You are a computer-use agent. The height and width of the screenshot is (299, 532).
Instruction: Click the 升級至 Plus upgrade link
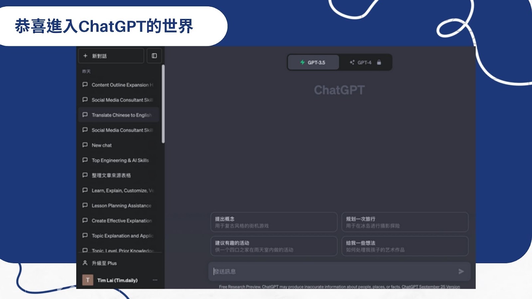(104, 263)
